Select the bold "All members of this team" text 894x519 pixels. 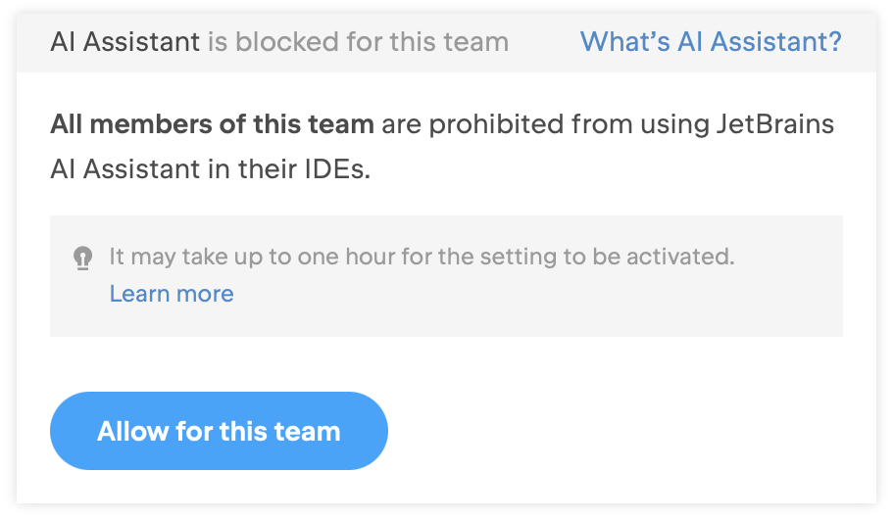212,124
